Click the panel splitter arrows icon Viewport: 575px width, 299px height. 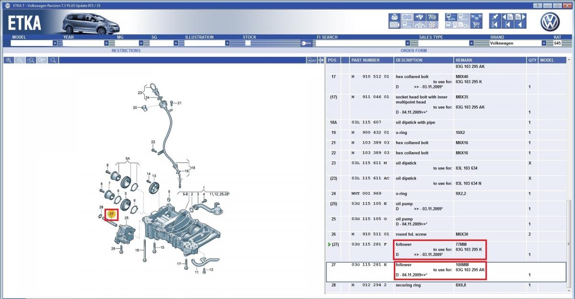point(320,60)
